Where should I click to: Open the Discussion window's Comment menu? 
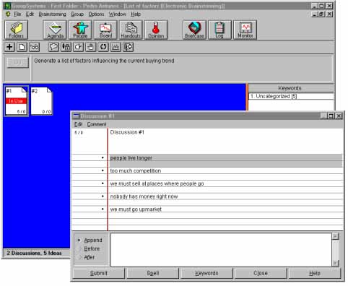[97, 124]
